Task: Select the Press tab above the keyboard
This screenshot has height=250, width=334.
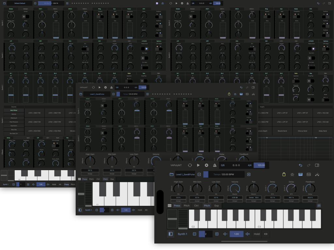Action: pyautogui.click(x=177, y=206)
